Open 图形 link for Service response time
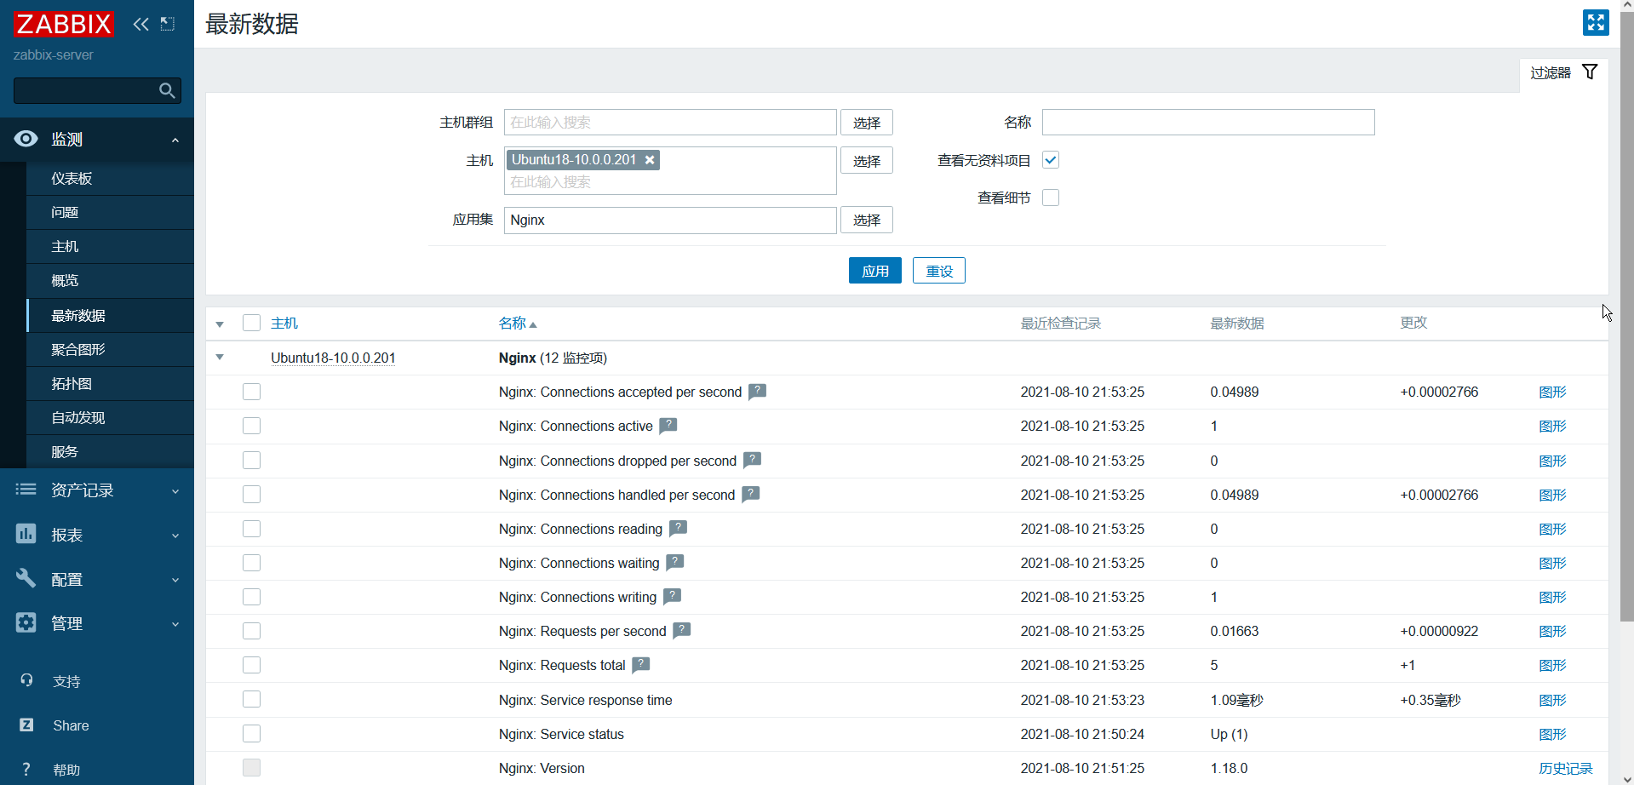 pos(1552,700)
